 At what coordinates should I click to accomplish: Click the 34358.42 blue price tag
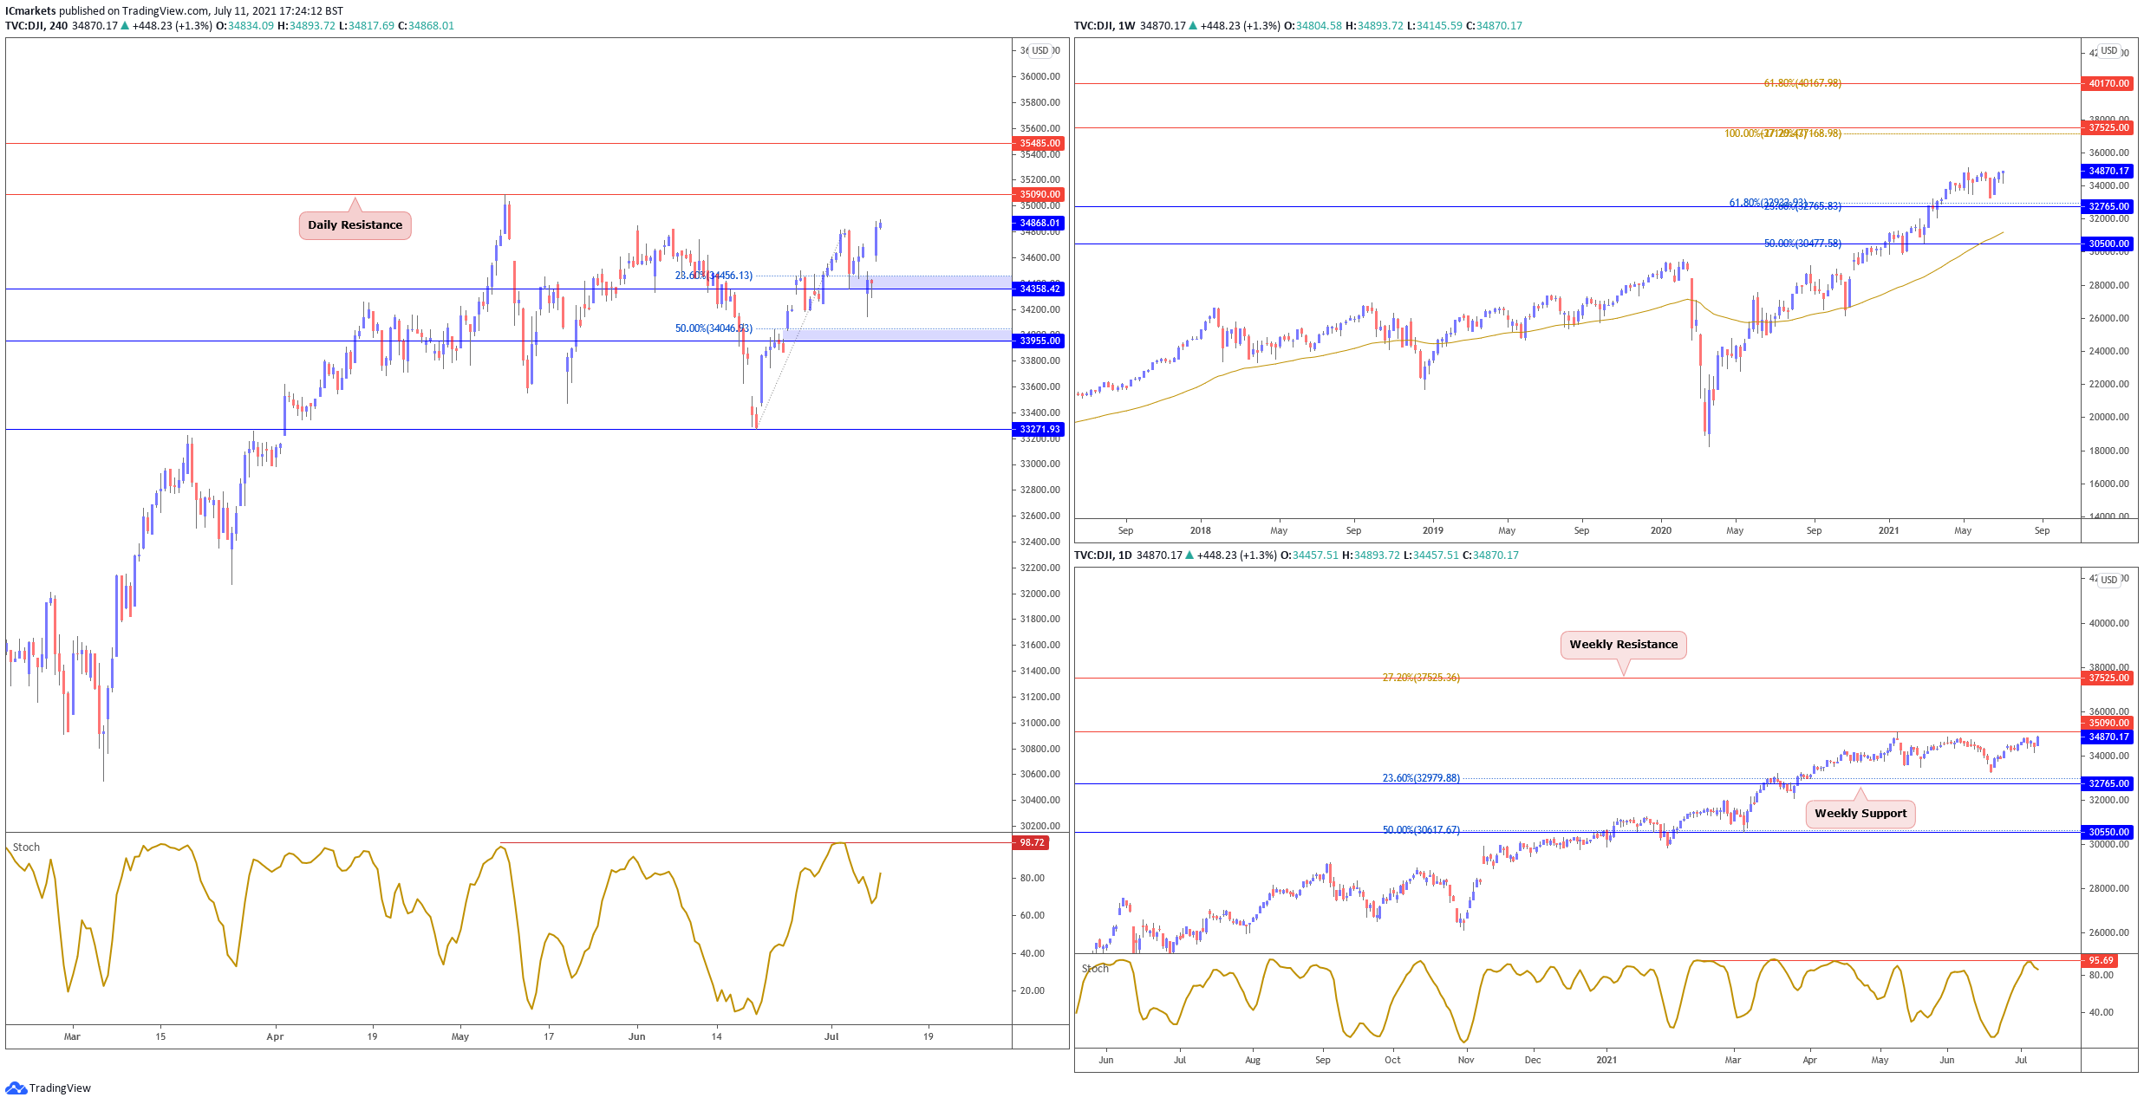(x=1039, y=289)
